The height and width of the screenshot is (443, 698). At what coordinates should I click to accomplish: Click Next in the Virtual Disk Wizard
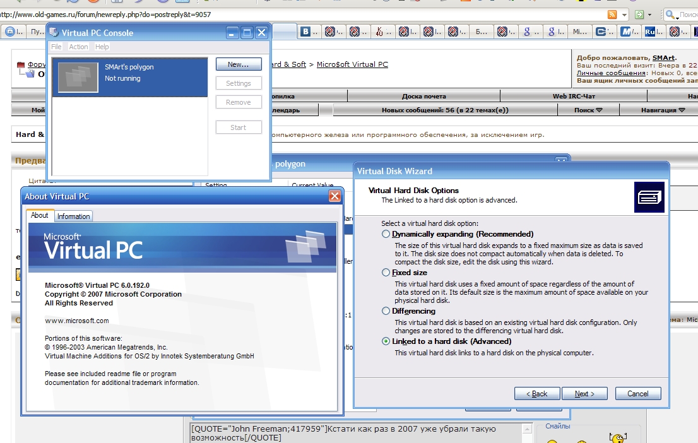tap(584, 394)
